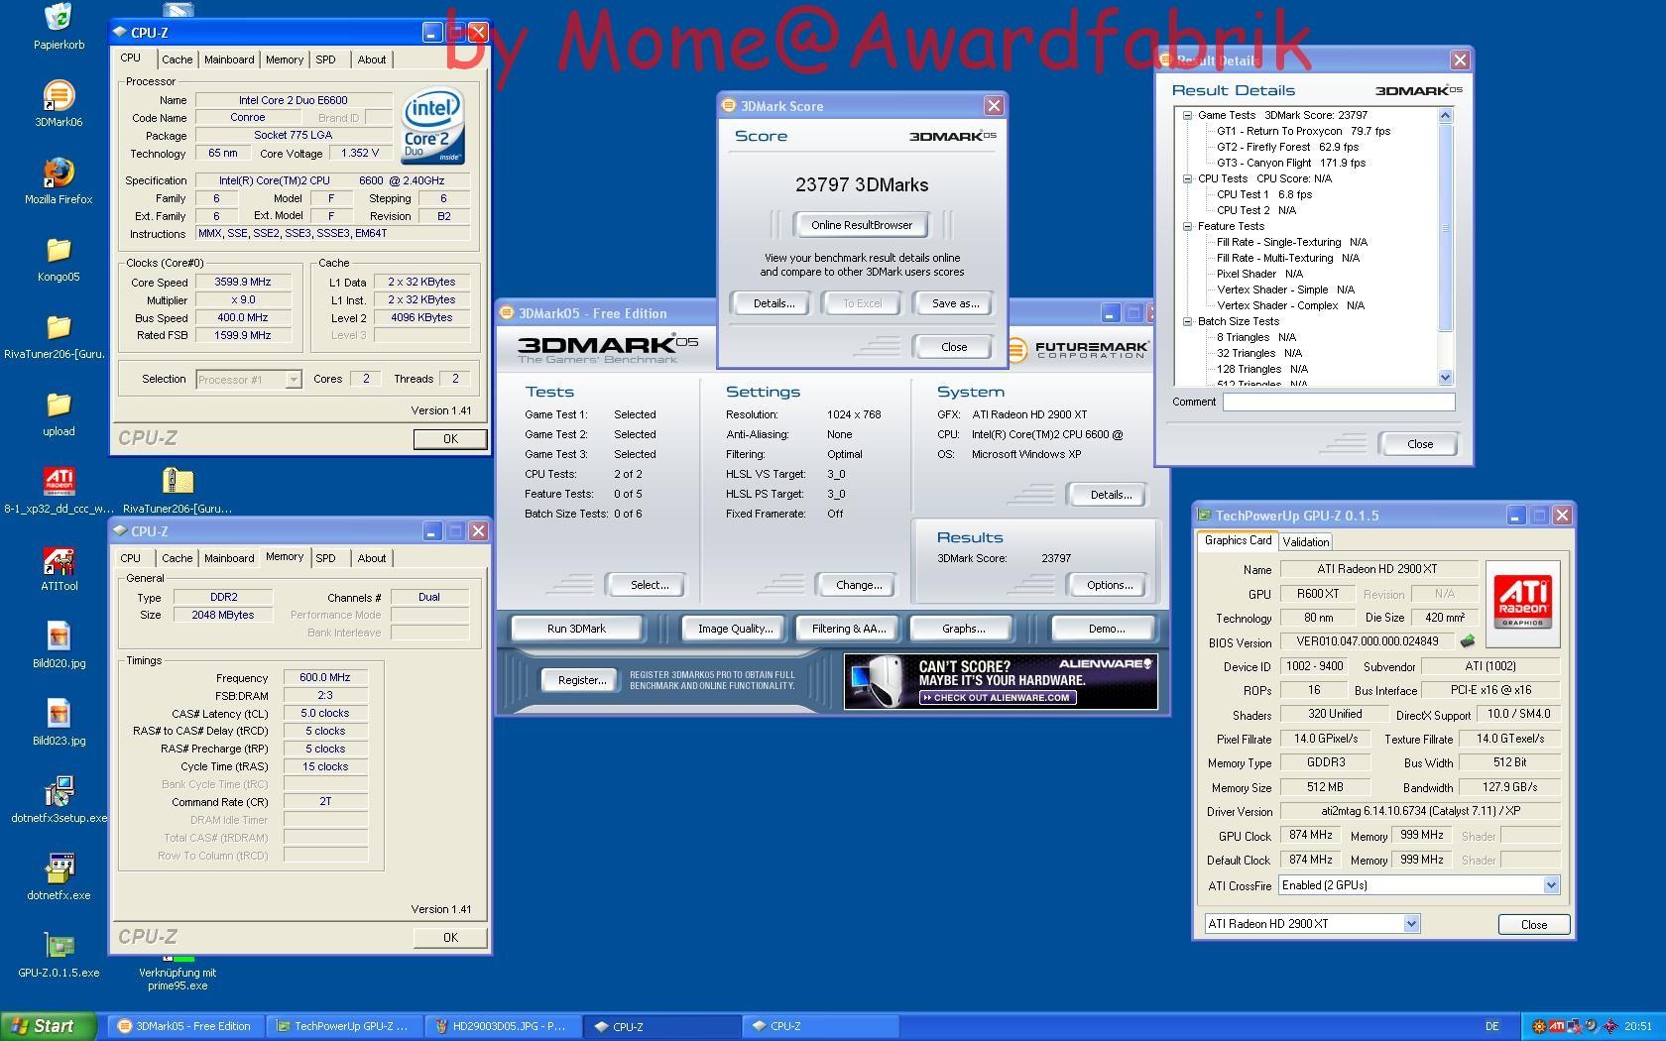Click the Result Details scrollbar up arrow

1444,116
